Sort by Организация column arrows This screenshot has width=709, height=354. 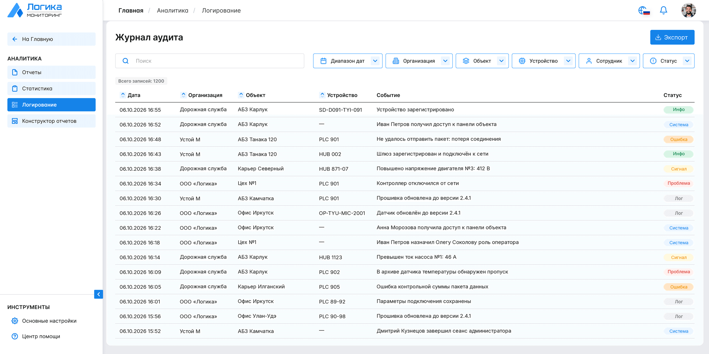(x=184, y=95)
